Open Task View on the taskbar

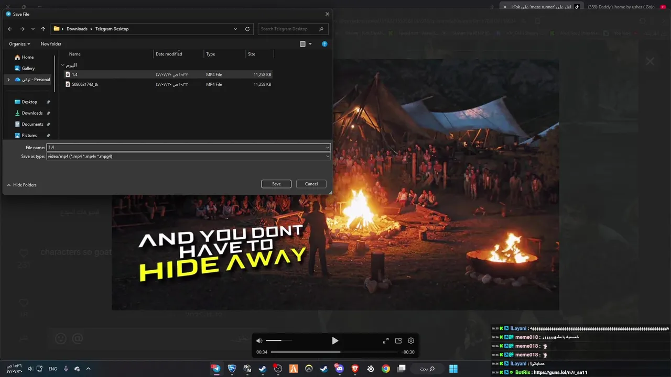[x=402, y=369]
